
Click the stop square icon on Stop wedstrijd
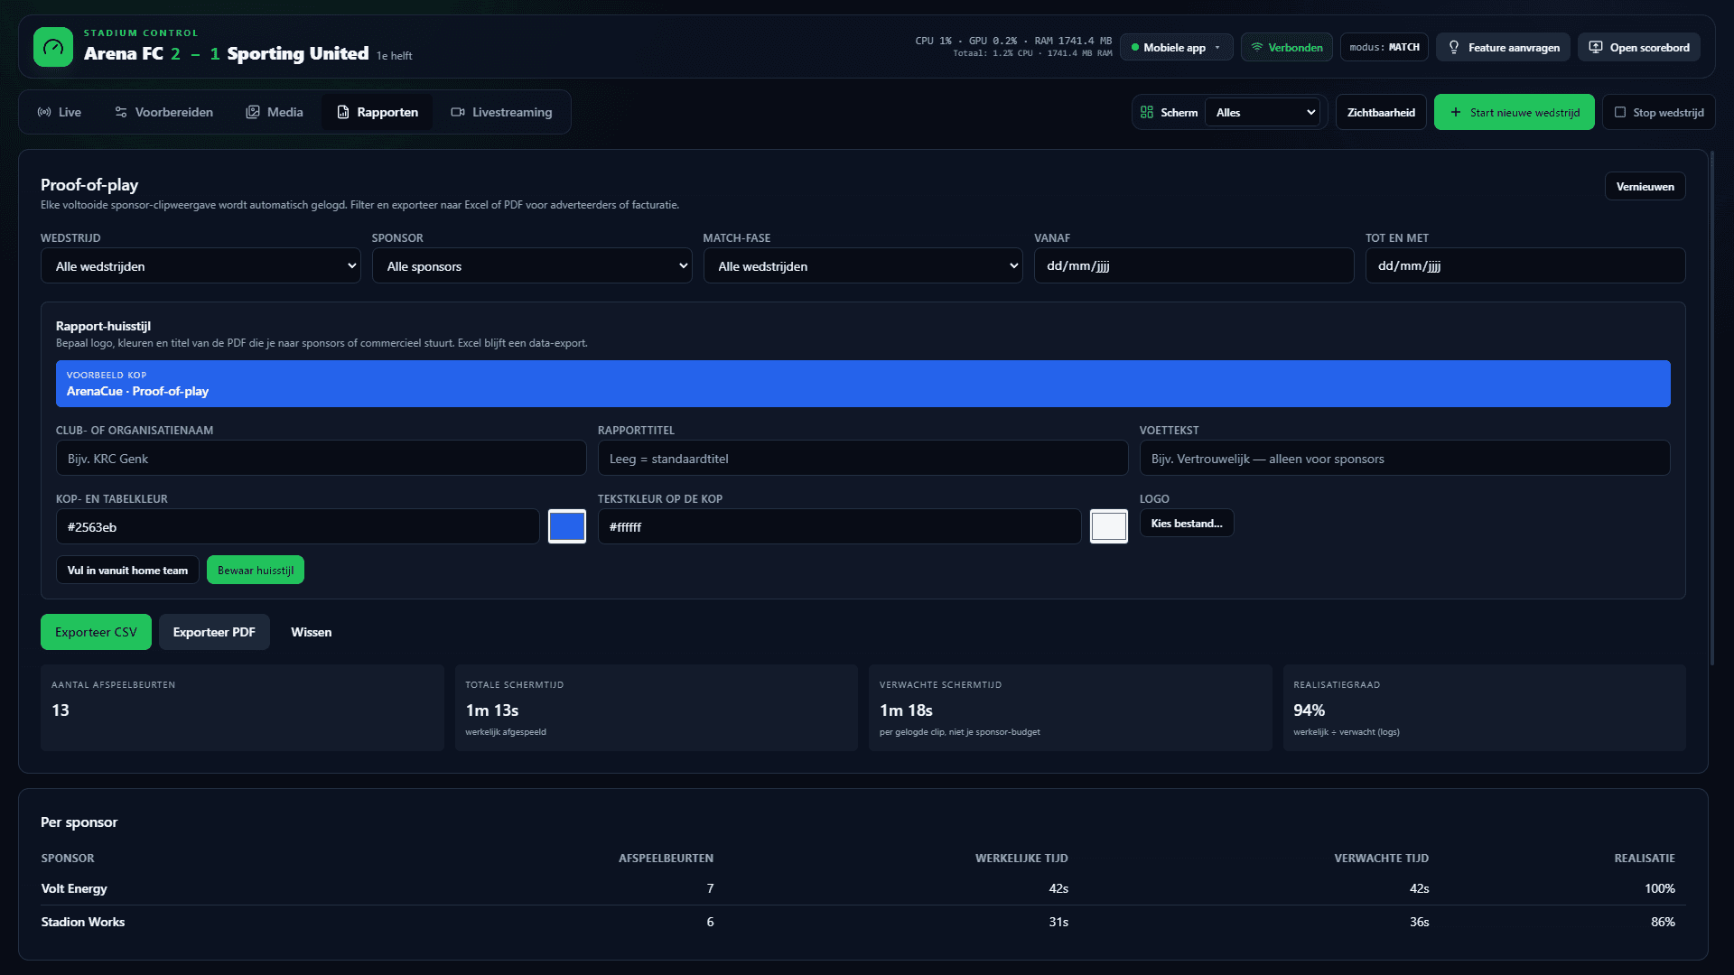1620,112
